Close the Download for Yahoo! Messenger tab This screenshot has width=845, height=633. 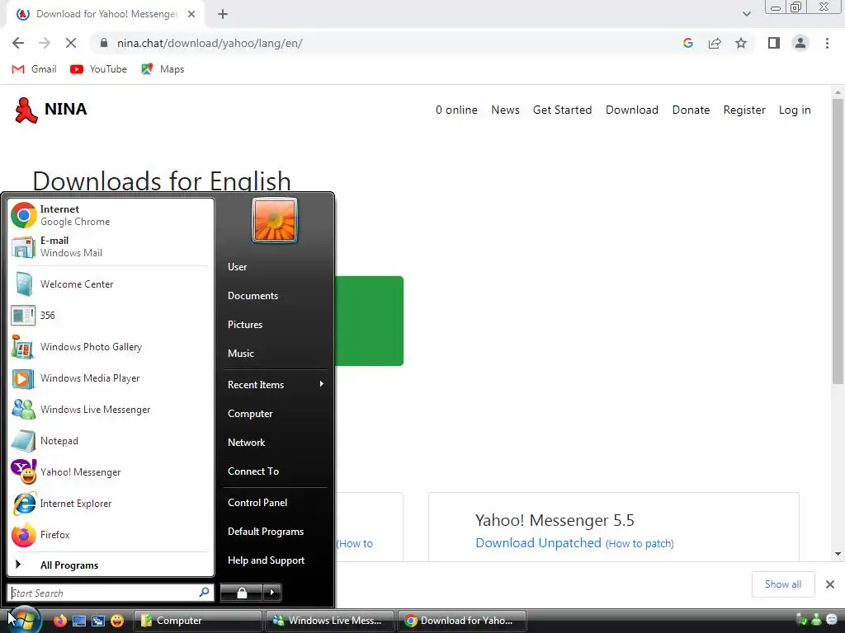pos(191,14)
